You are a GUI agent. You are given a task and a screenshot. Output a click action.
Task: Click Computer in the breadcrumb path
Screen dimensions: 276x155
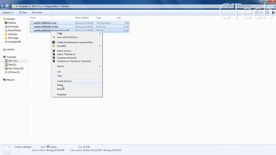pyautogui.click(x=23, y=6)
